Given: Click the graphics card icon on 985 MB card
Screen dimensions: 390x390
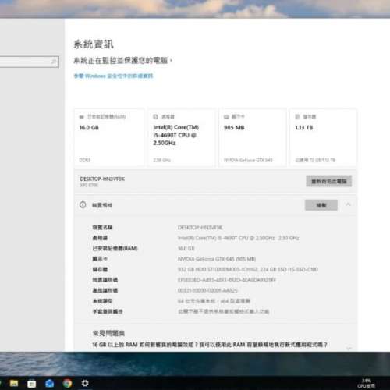Looking at the screenshot, I should click(226, 117).
